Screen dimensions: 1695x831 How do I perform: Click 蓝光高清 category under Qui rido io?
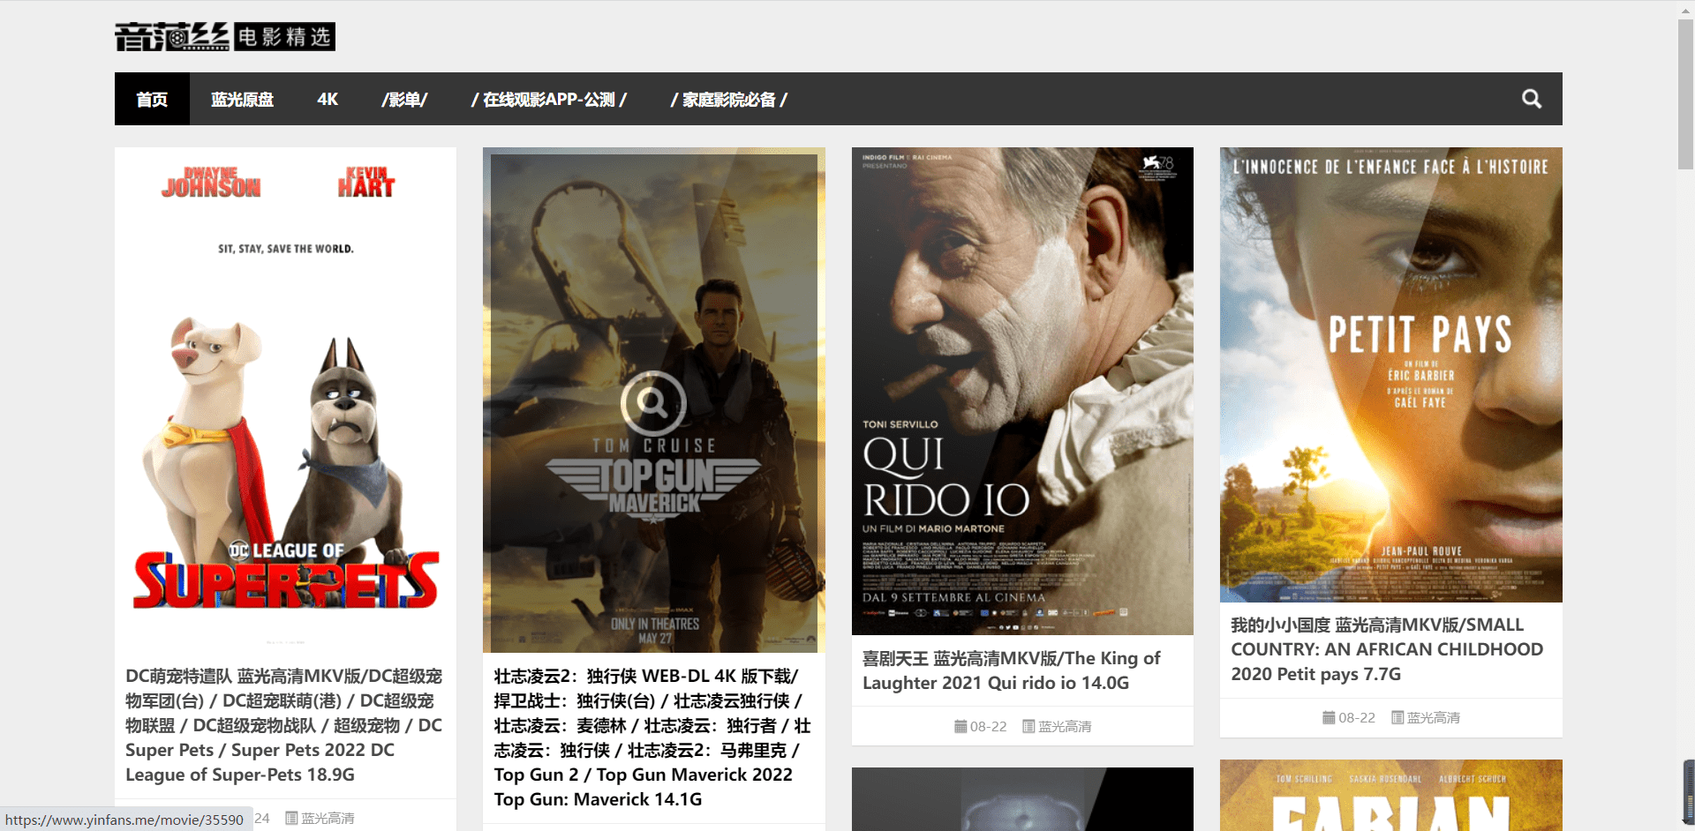(x=1065, y=726)
